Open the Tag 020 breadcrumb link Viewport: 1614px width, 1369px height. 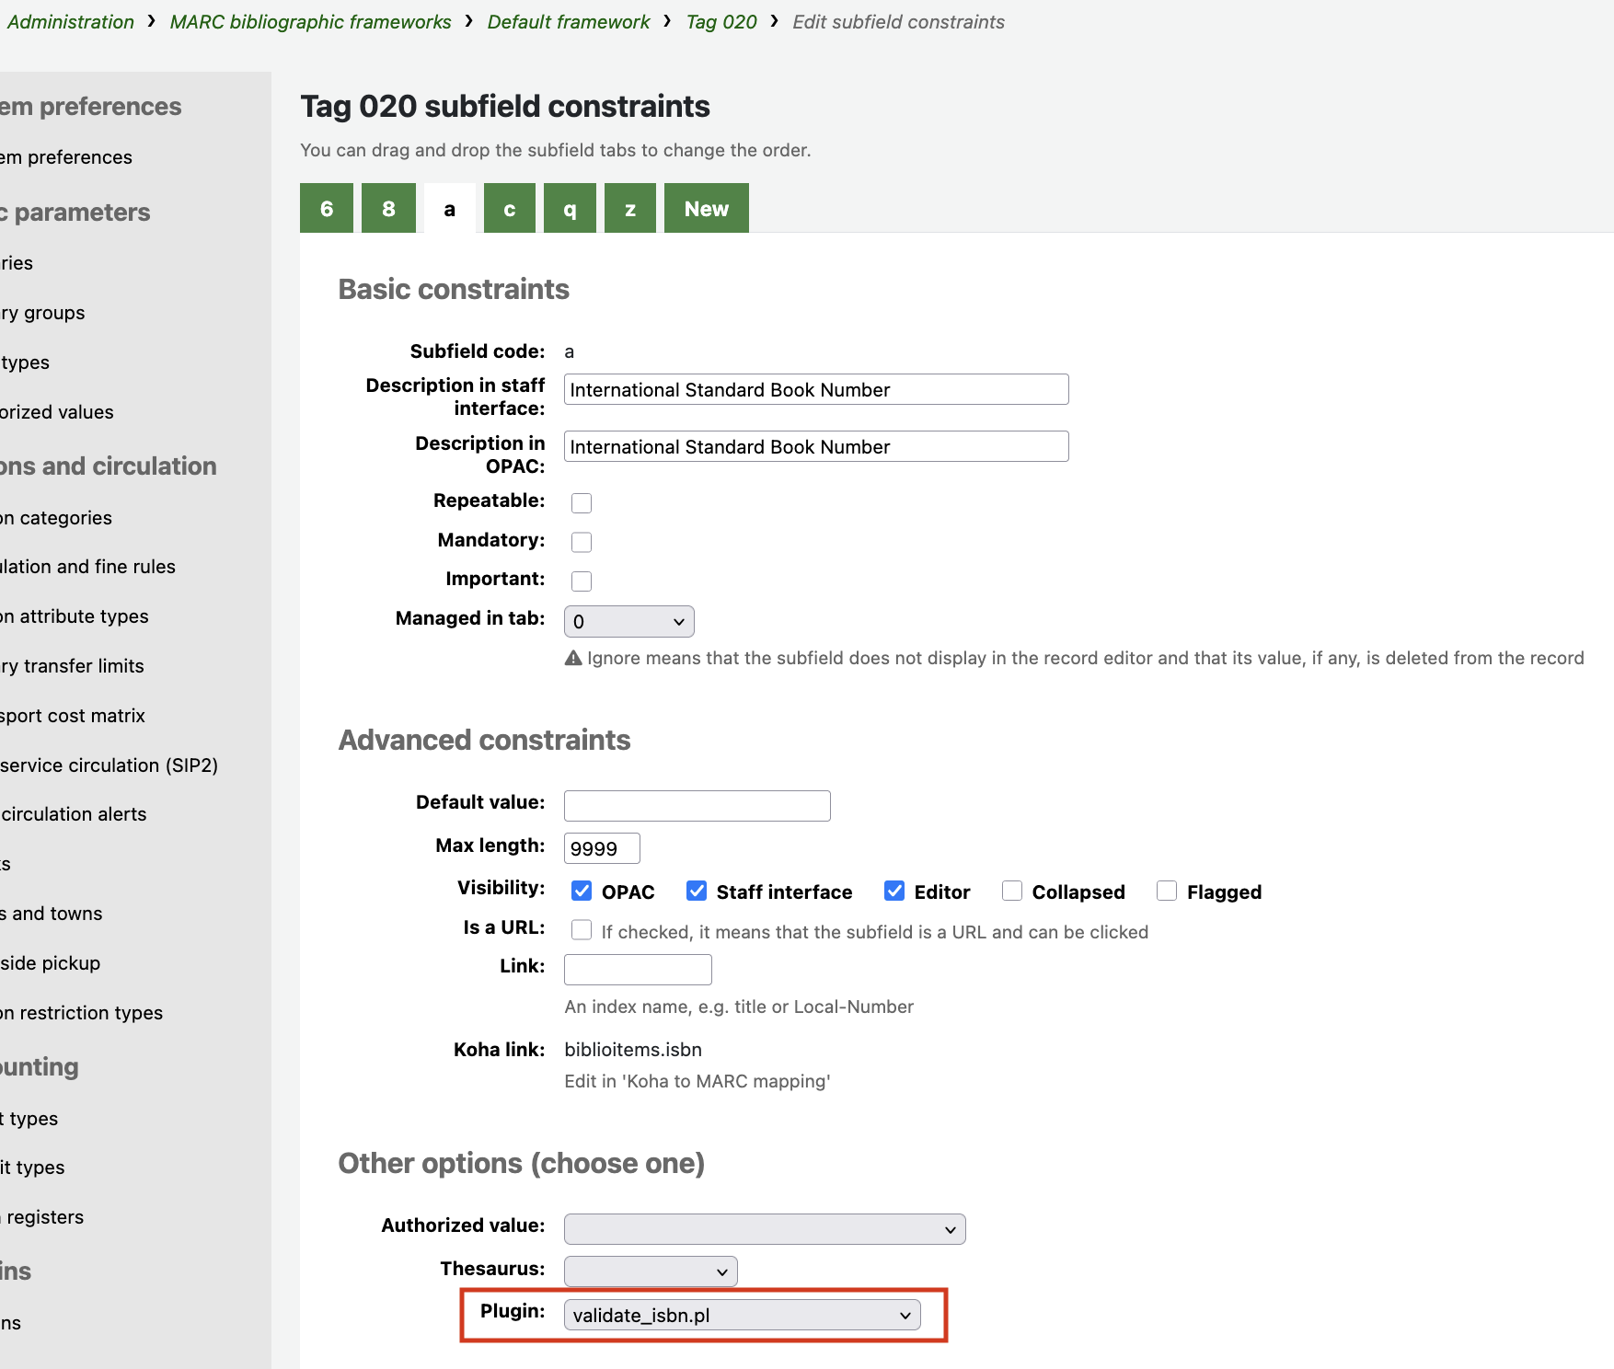pos(721,22)
